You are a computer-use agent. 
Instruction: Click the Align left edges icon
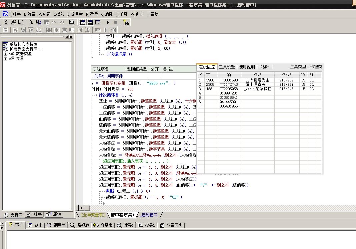[15, 30]
